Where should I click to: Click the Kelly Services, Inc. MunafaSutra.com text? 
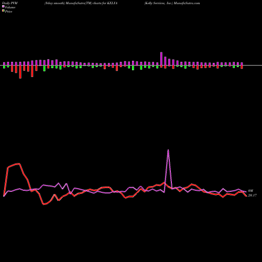tap(172, 3)
